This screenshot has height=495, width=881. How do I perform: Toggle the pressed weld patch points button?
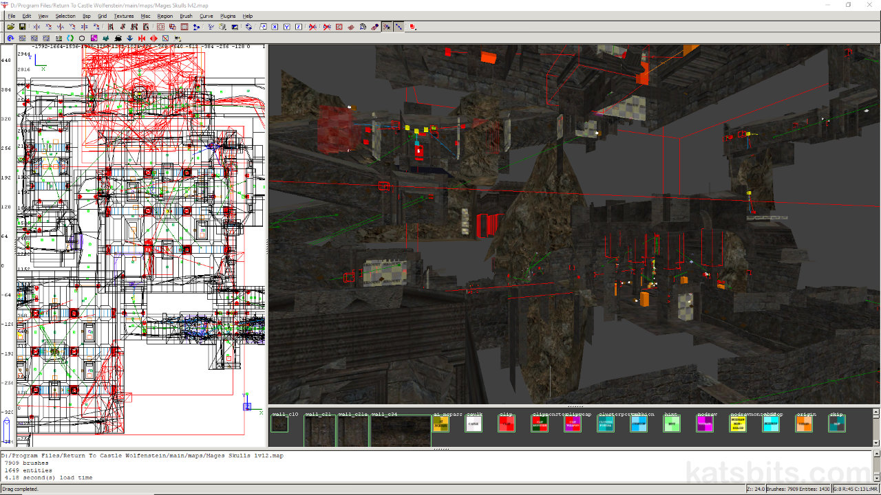coord(387,27)
